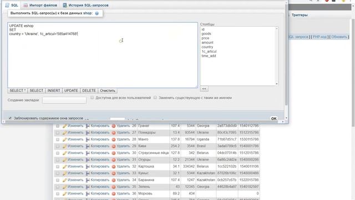Click red delete icon for Морковь row
Viewport: 355px width, 200px height.
point(114,194)
